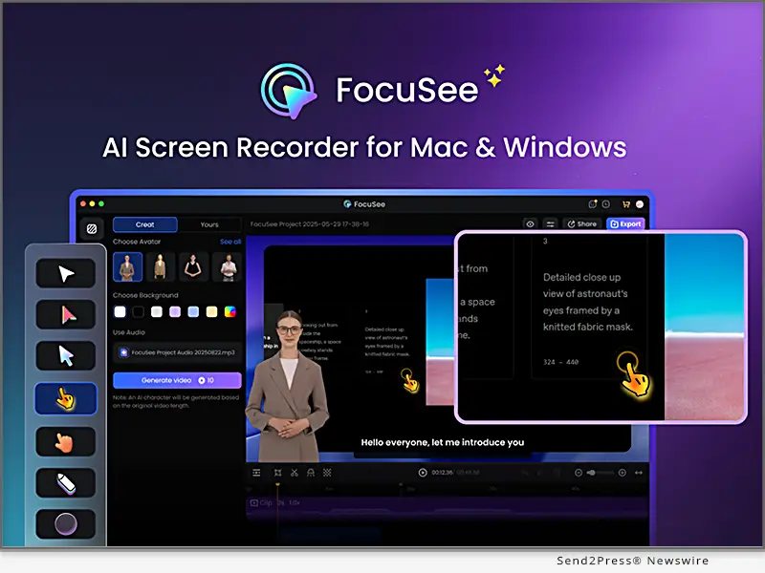Screen dimensions: 765x573
Task: Open the shopping cart icon in title bar
Action: point(625,203)
